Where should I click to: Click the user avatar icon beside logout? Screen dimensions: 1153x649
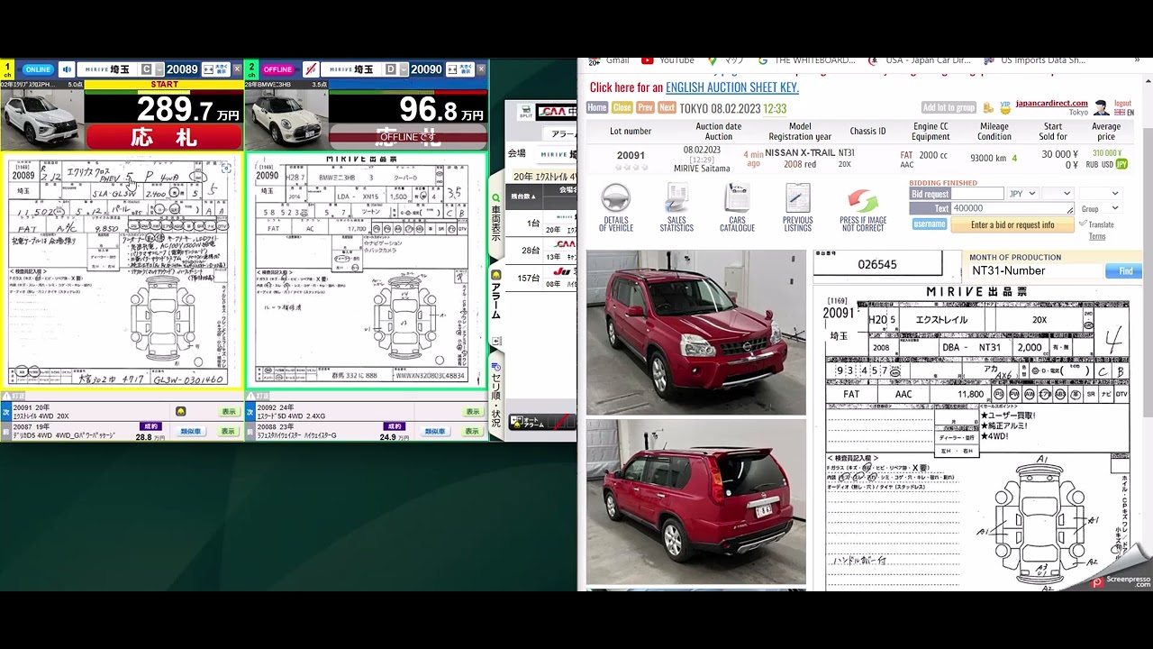[1101, 108]
